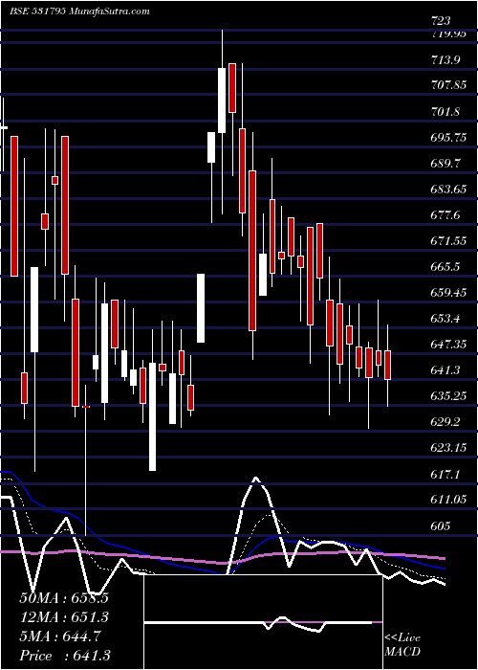Screen dimensions: 478x670
Task: Select the 629.2 price axis label
Action: pyautogui.click(x=444, y=422)
